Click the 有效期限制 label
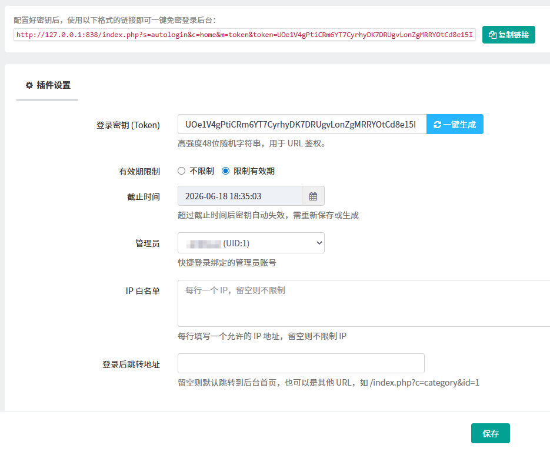Viewport: 550px width, 455px height. [x=139, y=172]
